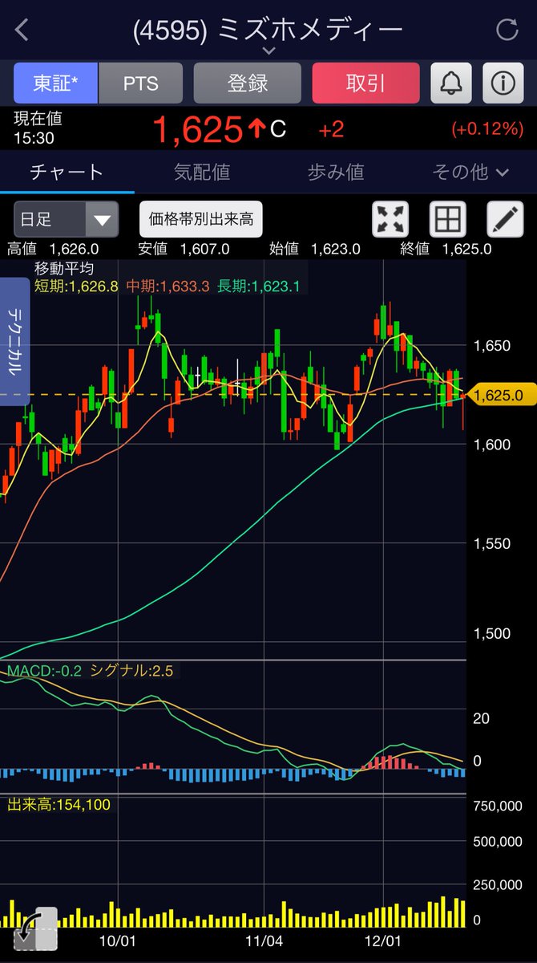This screenshot has width=537, height=963.
Task: Tap the red 取引 button
Action: click(365, 83)
